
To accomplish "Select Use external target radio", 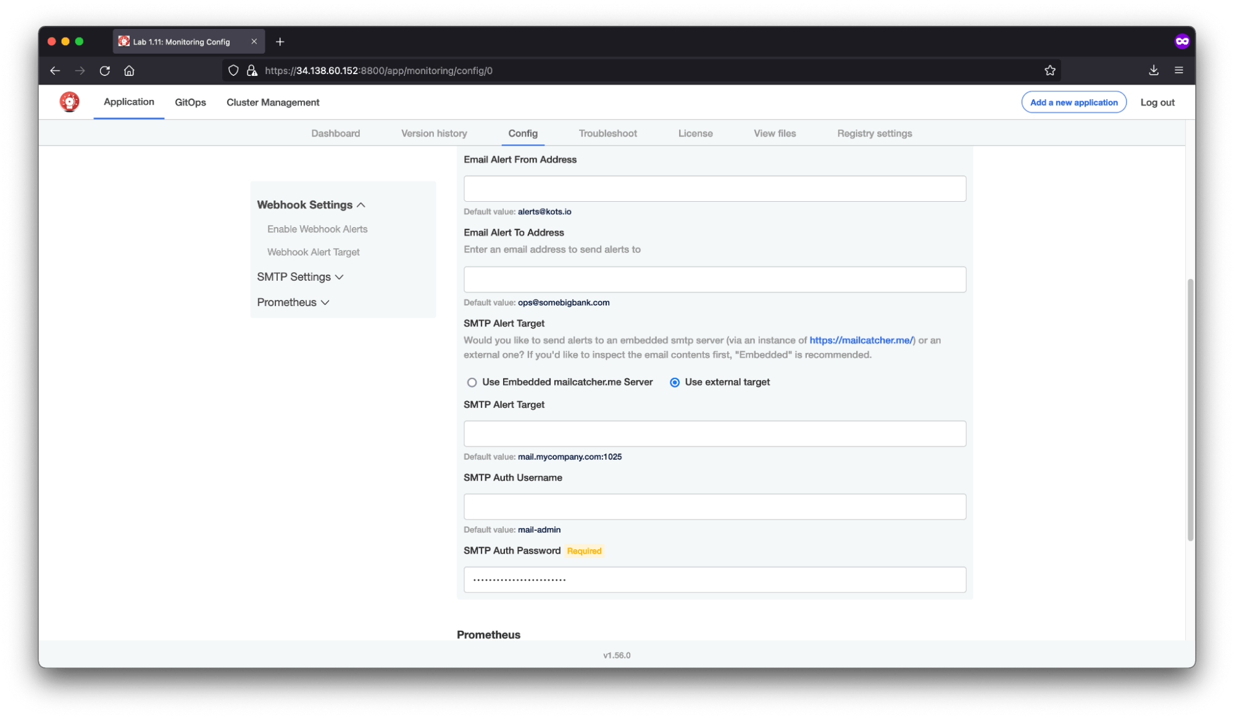I will [675, 383].
